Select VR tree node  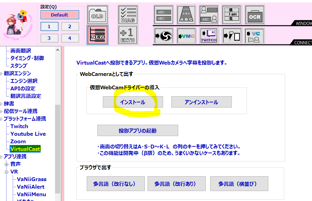14,171
